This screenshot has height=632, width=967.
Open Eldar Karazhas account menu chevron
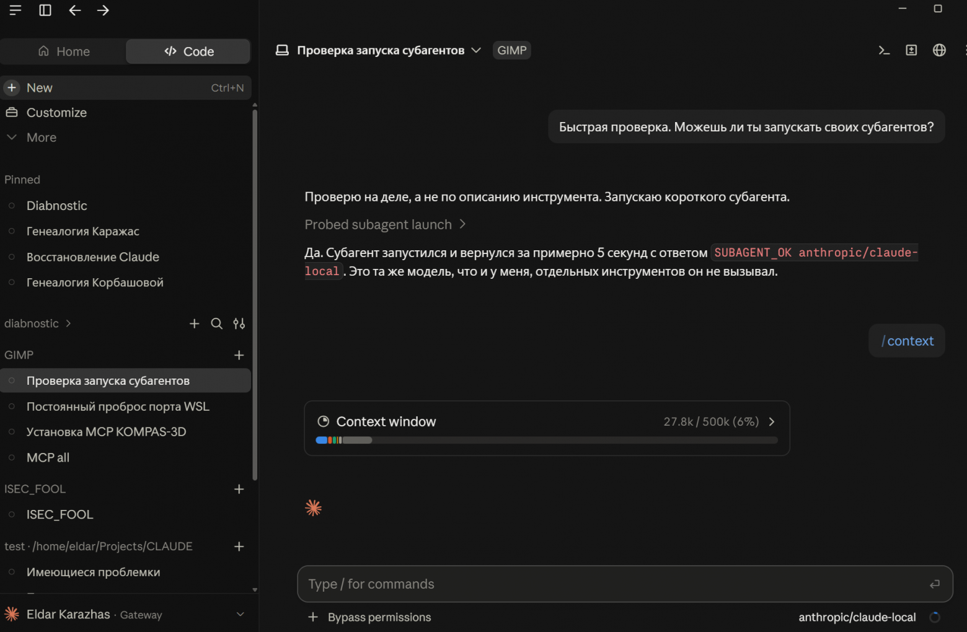tap(241, 614)
